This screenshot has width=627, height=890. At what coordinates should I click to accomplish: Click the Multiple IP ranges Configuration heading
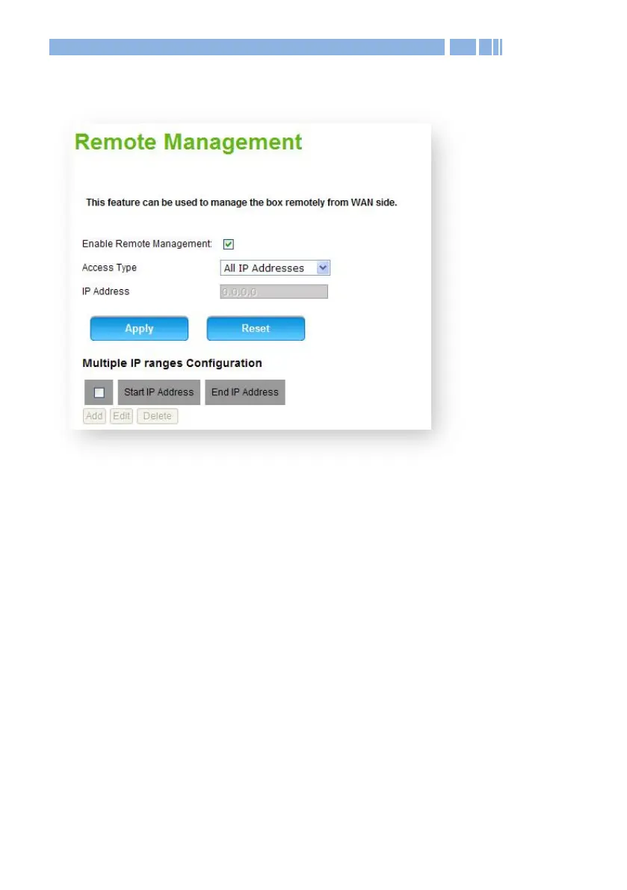172,363
